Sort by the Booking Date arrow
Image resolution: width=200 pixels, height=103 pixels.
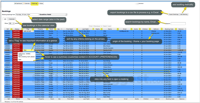pos(175,29)
